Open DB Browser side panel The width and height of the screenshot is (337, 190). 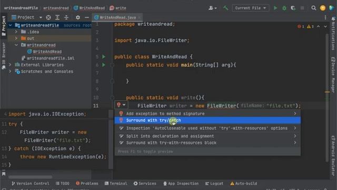pos(4,56)
